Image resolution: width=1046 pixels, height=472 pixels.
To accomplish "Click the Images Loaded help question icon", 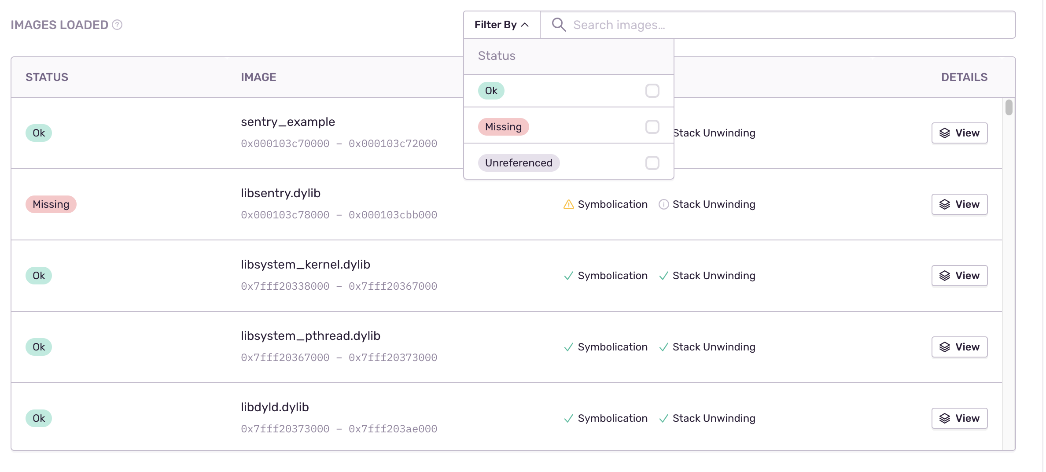I will (x=117, y=25).
